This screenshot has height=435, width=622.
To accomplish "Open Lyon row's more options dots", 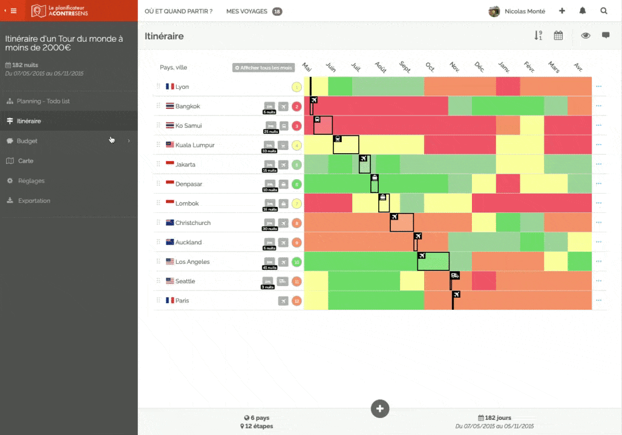I will pos(598,87).
